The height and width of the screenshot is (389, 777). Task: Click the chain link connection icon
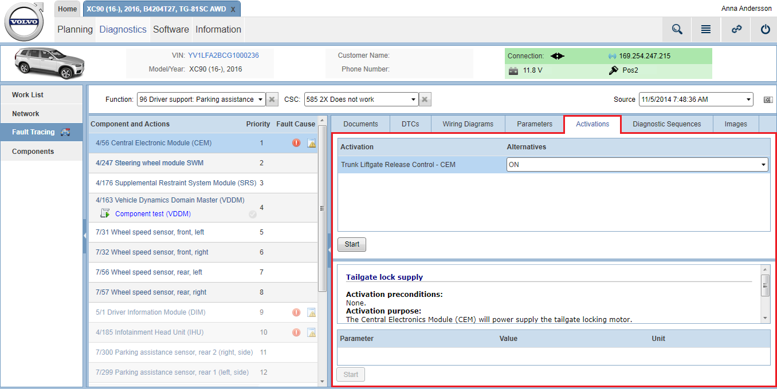tap(737, 29)
